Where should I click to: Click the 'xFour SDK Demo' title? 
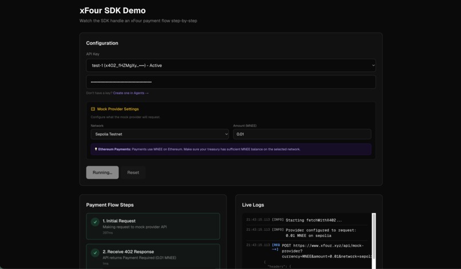coord(113,11)
